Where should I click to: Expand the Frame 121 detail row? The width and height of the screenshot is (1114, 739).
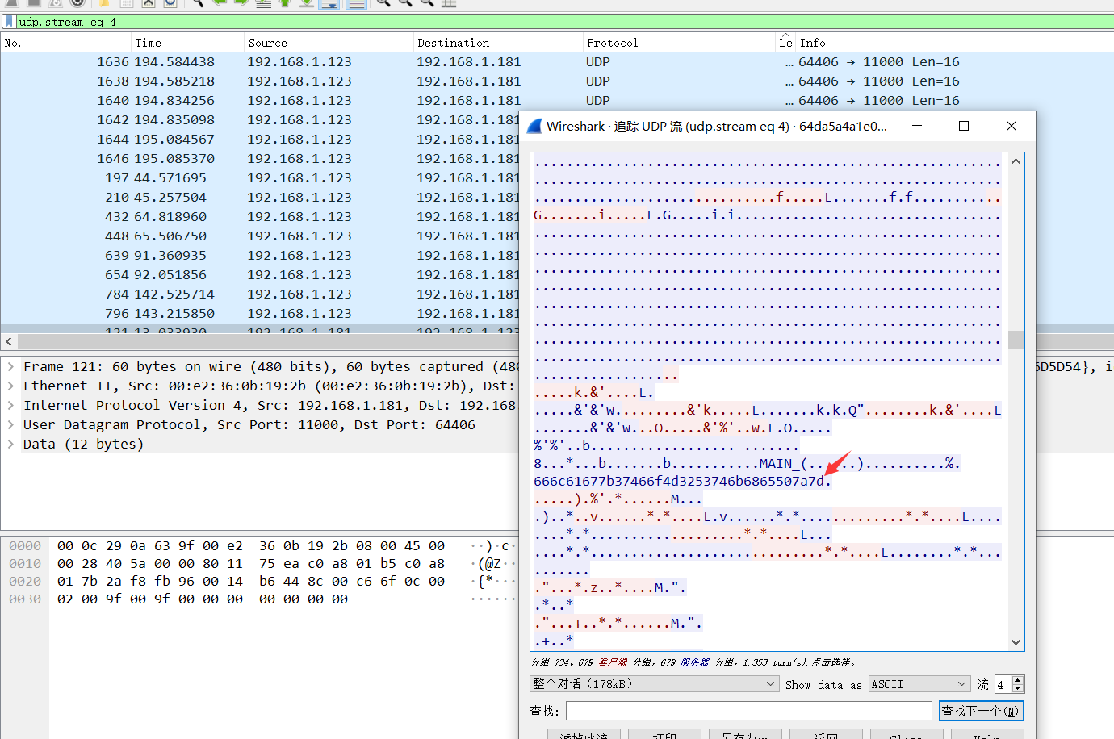[10, 366]
